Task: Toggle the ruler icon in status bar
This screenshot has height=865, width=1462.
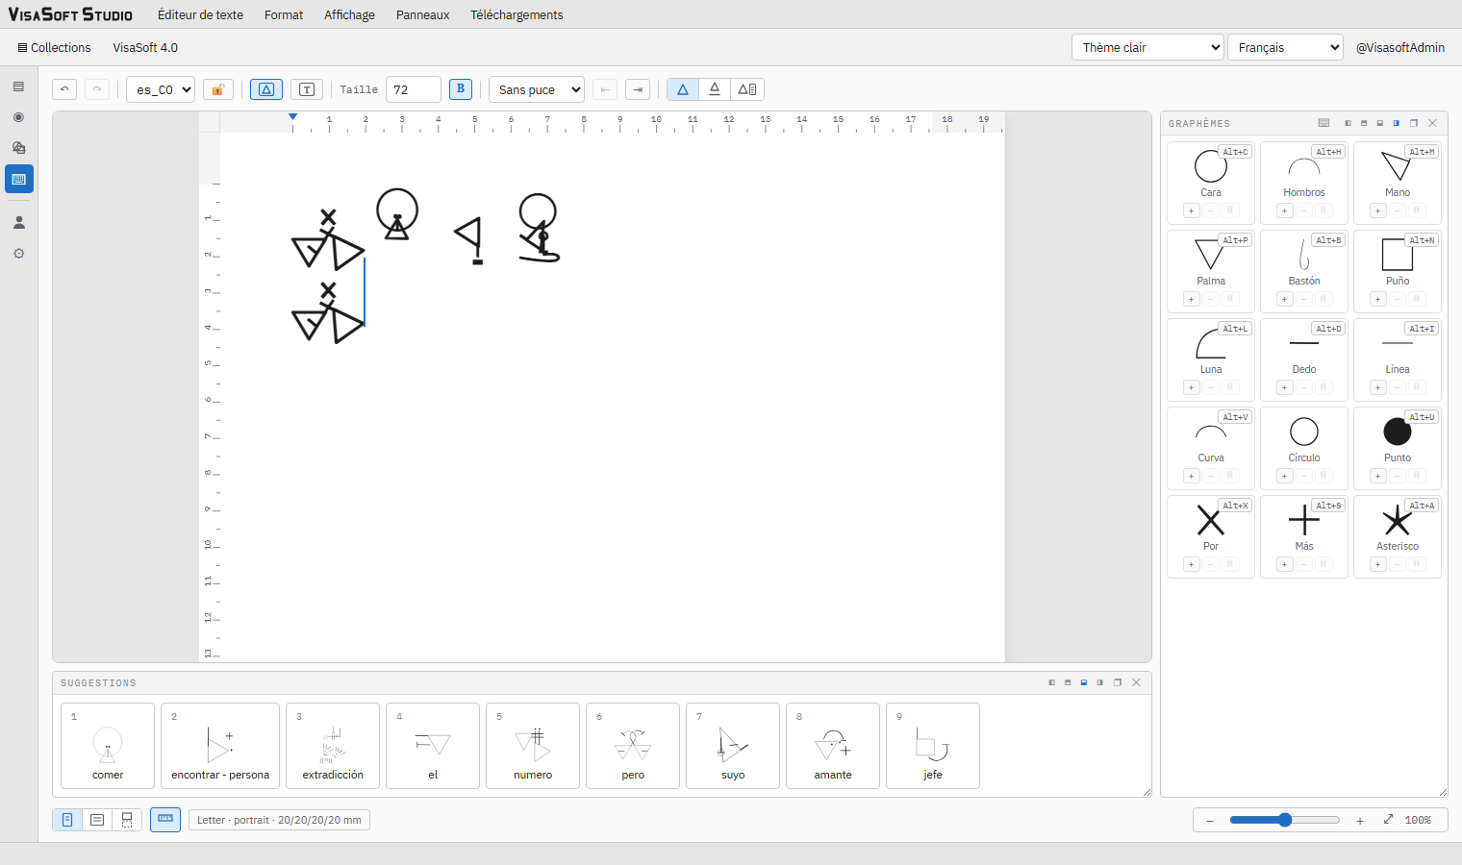Action: pyautogui.click(x=165, y=820)
